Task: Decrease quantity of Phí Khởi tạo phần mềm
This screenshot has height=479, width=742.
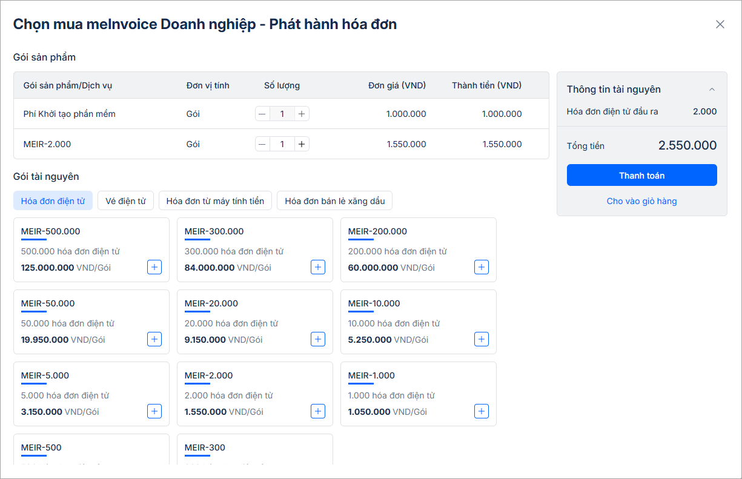Action: pos(262,114)
